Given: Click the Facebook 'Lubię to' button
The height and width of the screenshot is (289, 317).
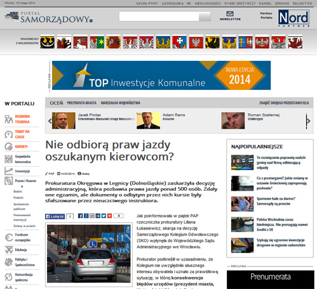Looking at the screenshot, I should coord(55,216).
